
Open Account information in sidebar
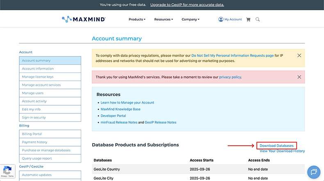pos(50,68)
